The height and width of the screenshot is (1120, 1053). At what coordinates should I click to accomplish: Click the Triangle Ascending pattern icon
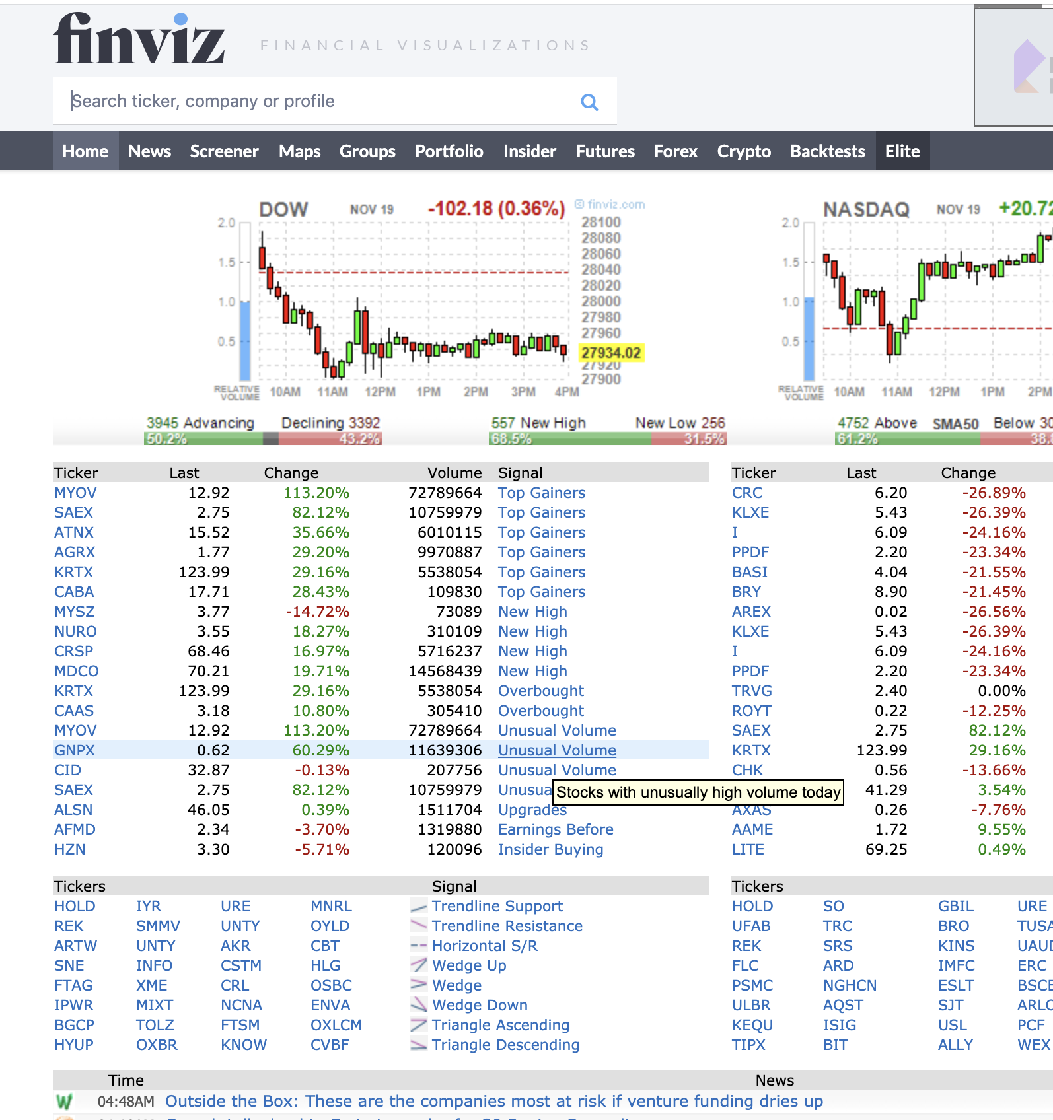pyautogui.click(x=419, y=1025)
